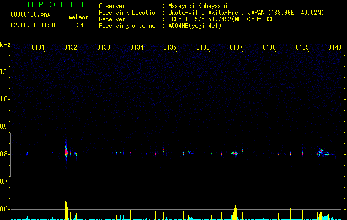Viewport: 347px width, 220px height.
Task: Click the meteor echo cluster near 0137
Action: [234, 153]
